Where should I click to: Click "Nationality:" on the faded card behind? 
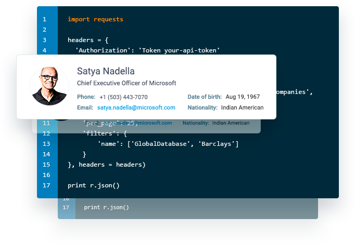point(196,123)
